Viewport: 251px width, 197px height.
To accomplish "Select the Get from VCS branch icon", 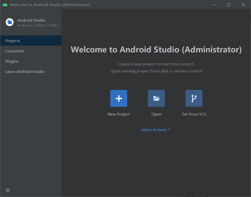I will pyautogui.click(x=194, y=98).
